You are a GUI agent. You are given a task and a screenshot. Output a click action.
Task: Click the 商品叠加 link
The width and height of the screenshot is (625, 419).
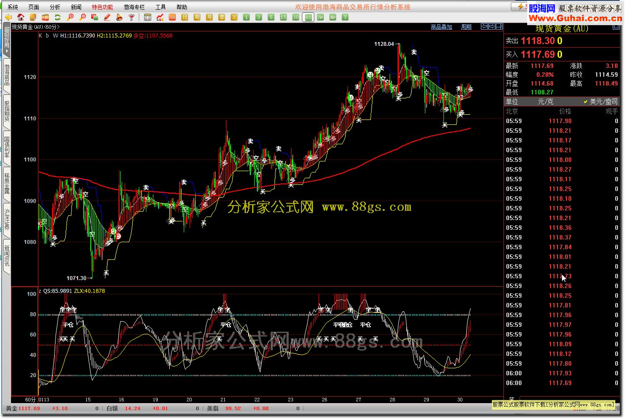point(442,27)
